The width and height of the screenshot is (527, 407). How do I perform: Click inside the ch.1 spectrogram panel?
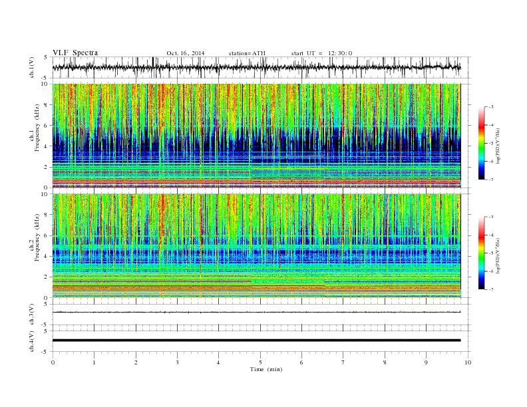pyautogui.click(x=256, y=136)
